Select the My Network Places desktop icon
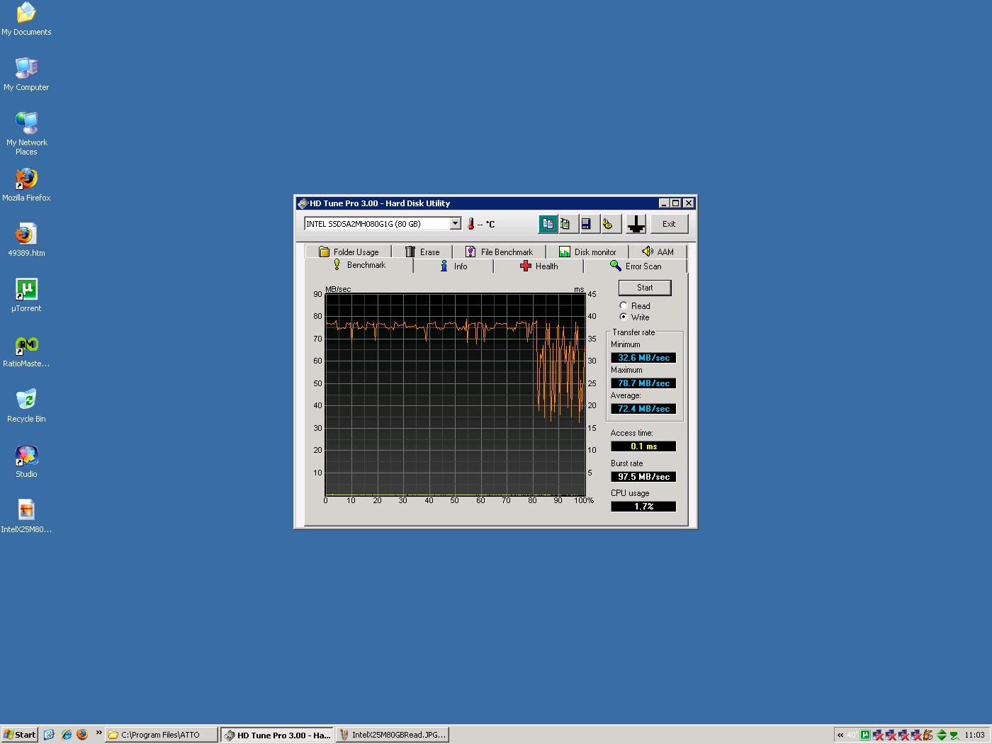 point(26,133)
